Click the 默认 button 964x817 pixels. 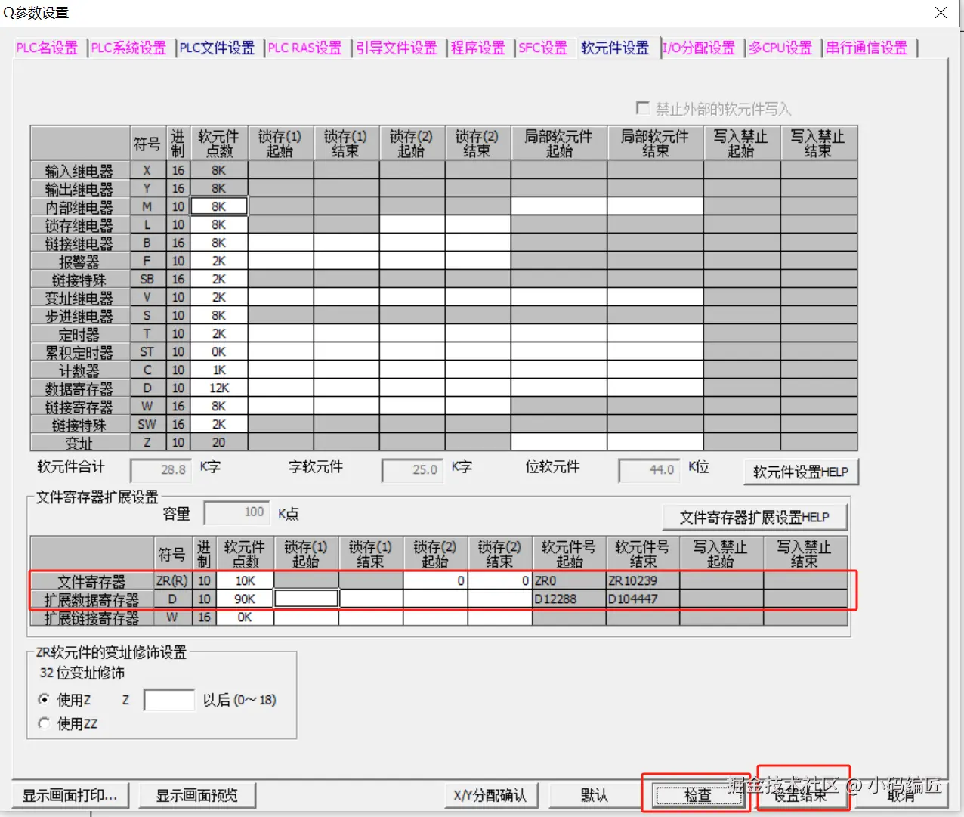(x=595, y=795)
